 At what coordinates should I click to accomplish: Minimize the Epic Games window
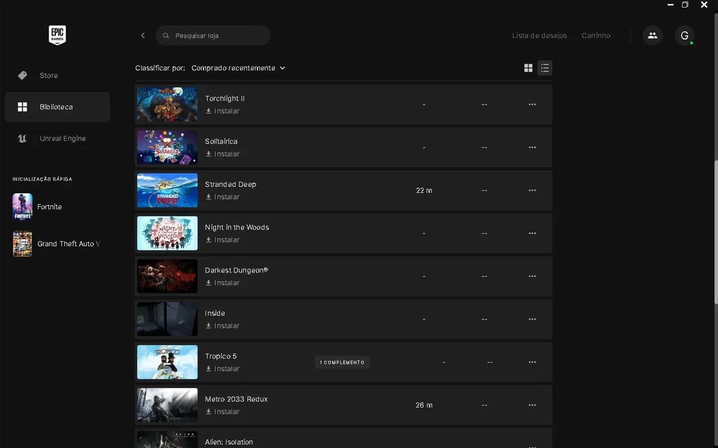pos(670,5)
